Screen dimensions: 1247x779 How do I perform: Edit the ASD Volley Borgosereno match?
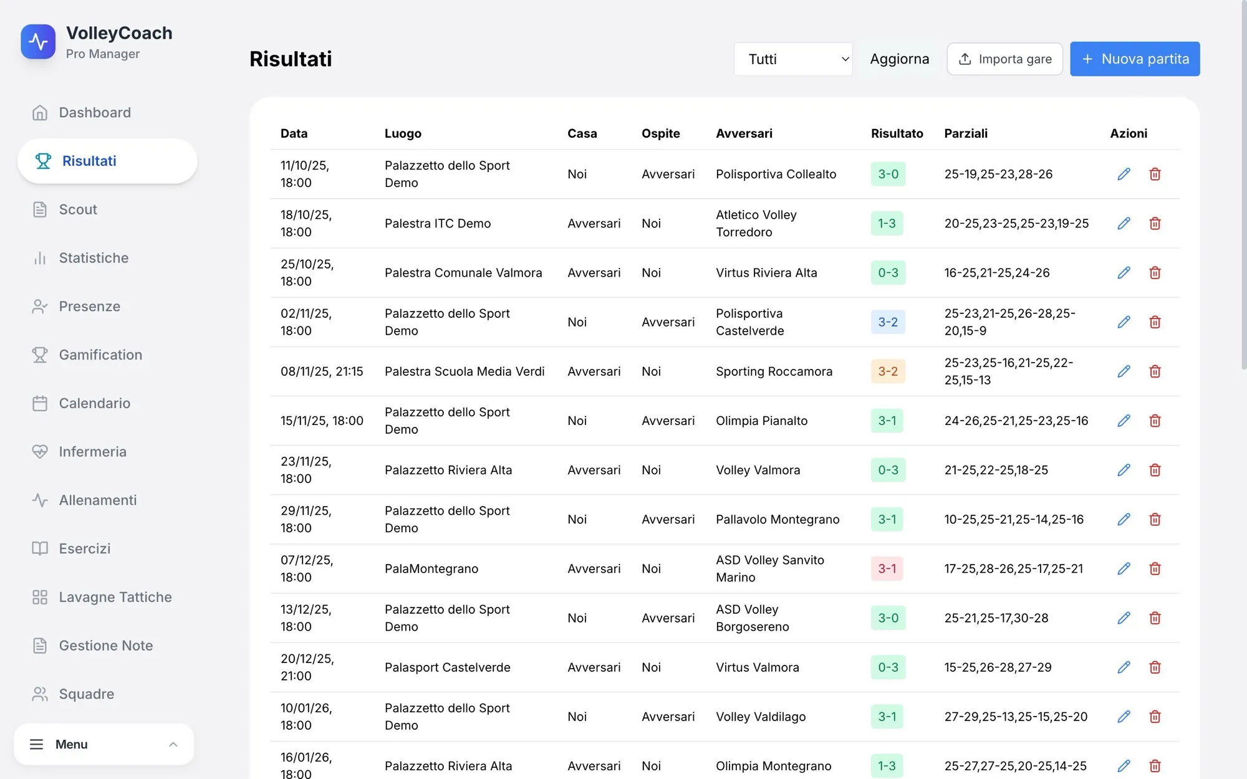tap(1124, 618)
